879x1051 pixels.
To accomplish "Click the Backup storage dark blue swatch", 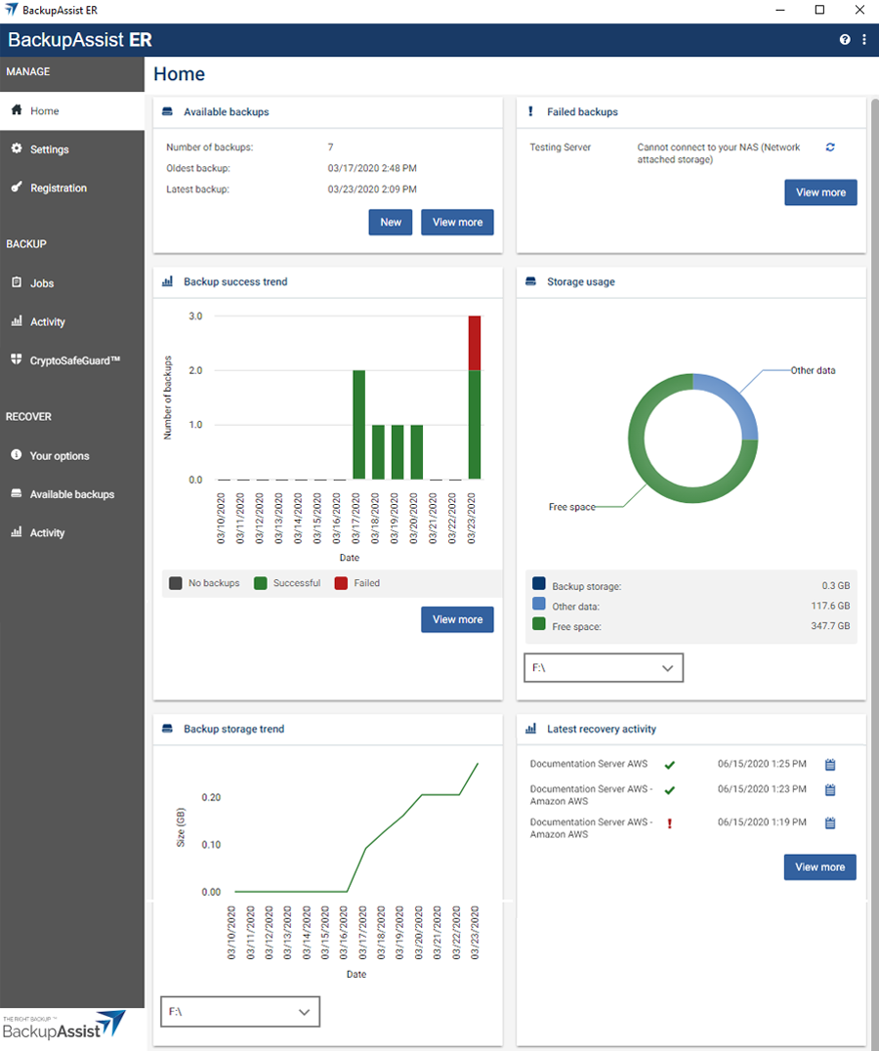I will point(539,583).
